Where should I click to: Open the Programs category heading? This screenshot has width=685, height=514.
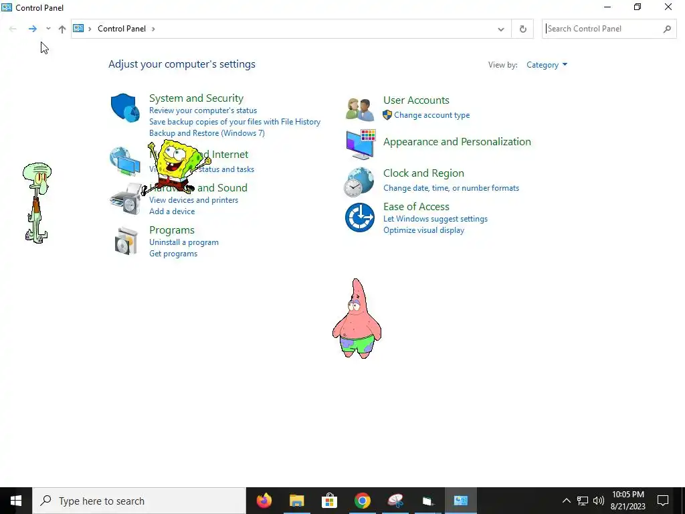point(172,230)
